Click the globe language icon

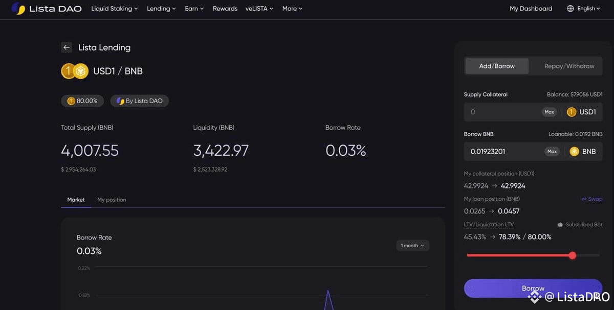click(571, 9)
